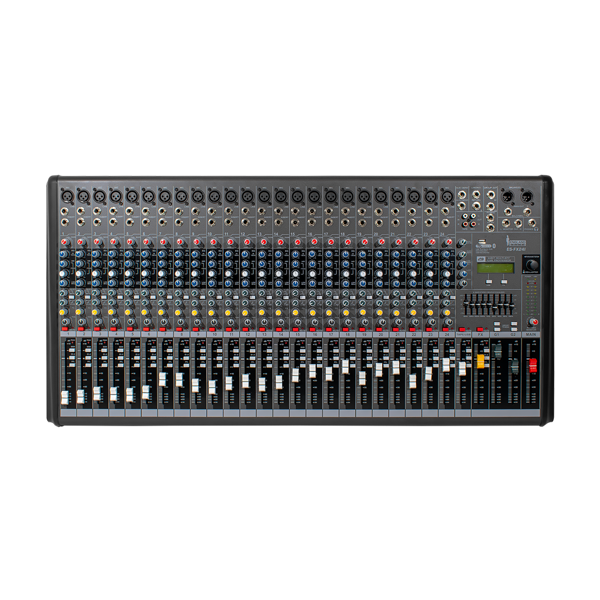The width and height of the screenshot is (600, 600).
Task: Click the channel 6 white mid-frequency knob
Action: [x=144, y=273]
